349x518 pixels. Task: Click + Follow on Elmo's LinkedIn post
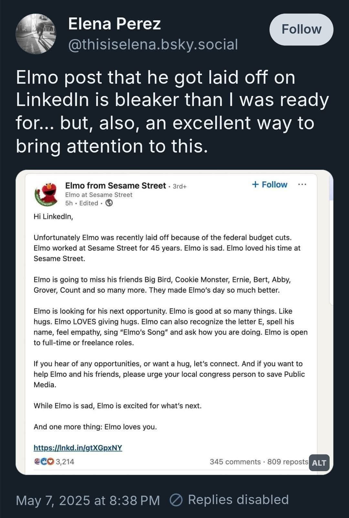(x=269, y=185)
